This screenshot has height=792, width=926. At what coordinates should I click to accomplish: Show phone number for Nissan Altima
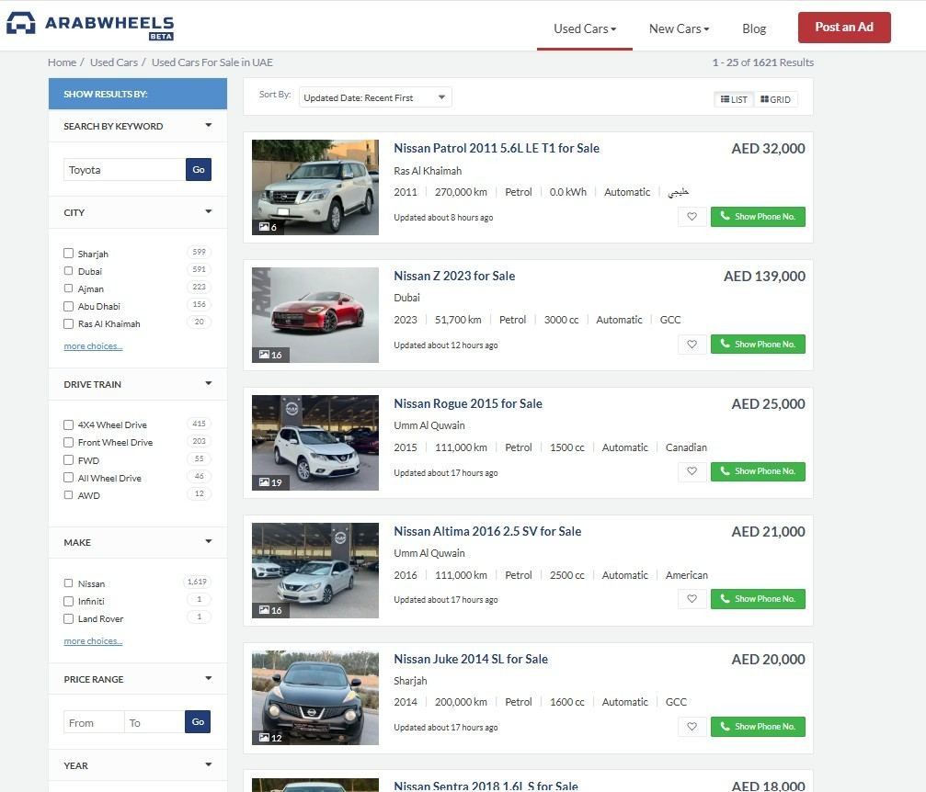[758, 599]
